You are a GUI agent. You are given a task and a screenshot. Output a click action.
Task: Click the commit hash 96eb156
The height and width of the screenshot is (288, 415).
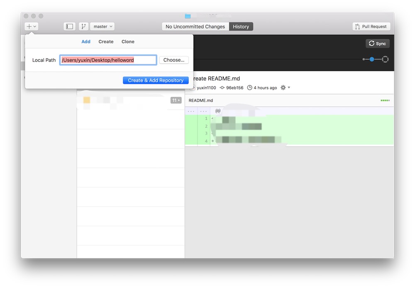[x=235, y=88]
